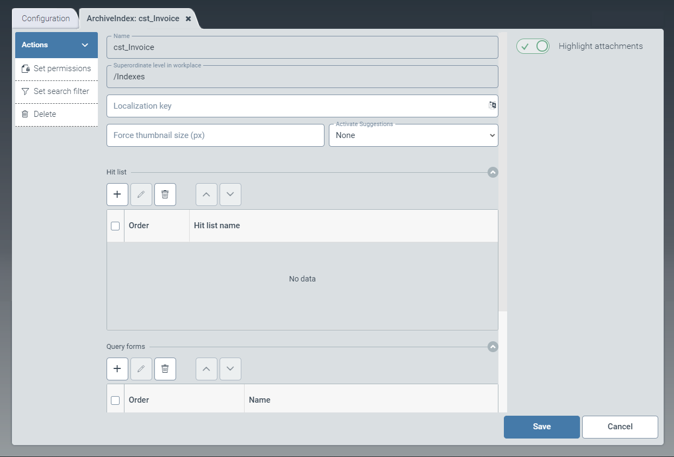Viewport: 674px width, 457px height.
Task: Click the translation icon in Localization key
Action: pyautogui.click(x=492, y=105)
